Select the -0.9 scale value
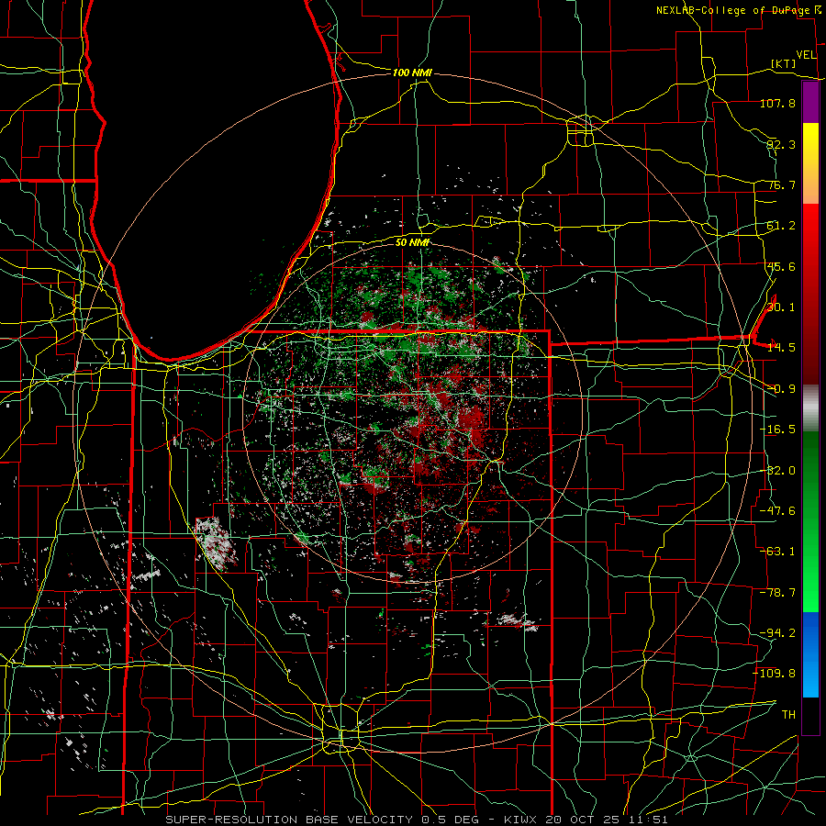Screen dimensions: 826x826 coord(781,389)
